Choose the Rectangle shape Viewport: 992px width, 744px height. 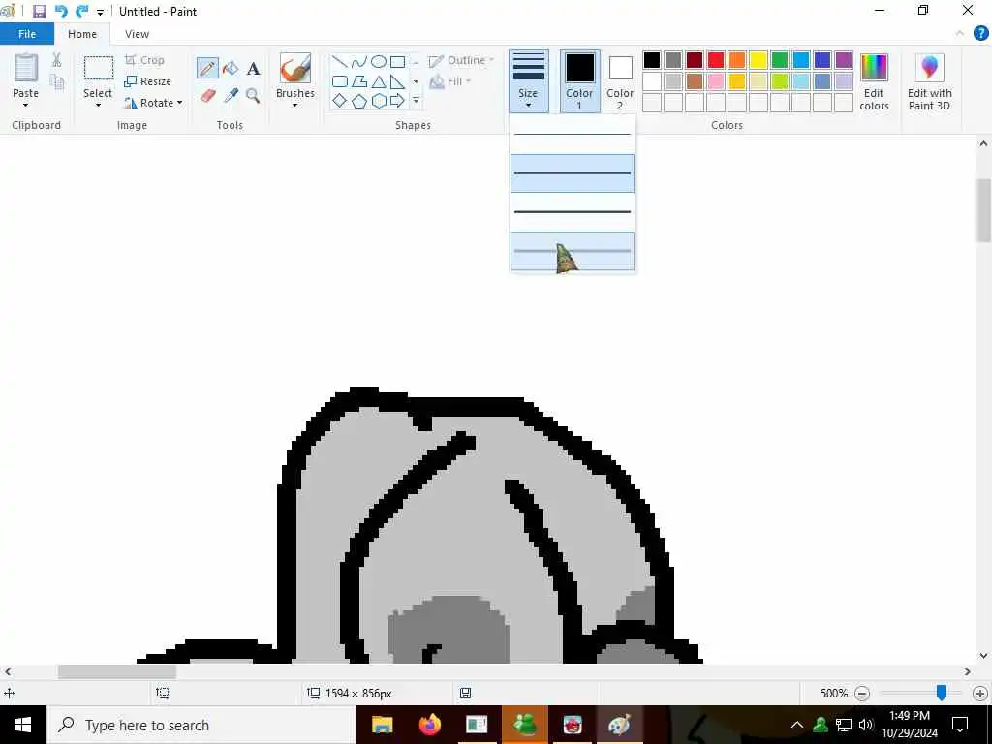(397, 61)
